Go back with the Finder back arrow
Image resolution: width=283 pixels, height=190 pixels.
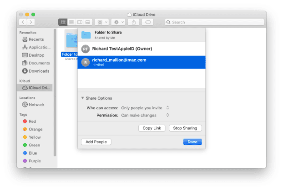click(x=23, y=22)
